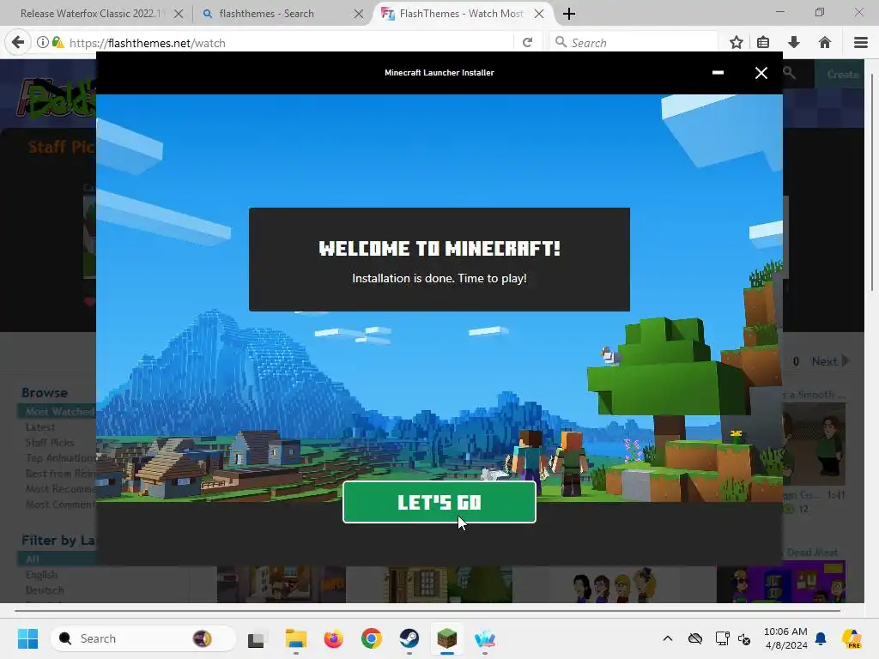Click the taskbar Search box
Image resolution: width=879 pixels, height=659 pixels.
tap(143, 638)
